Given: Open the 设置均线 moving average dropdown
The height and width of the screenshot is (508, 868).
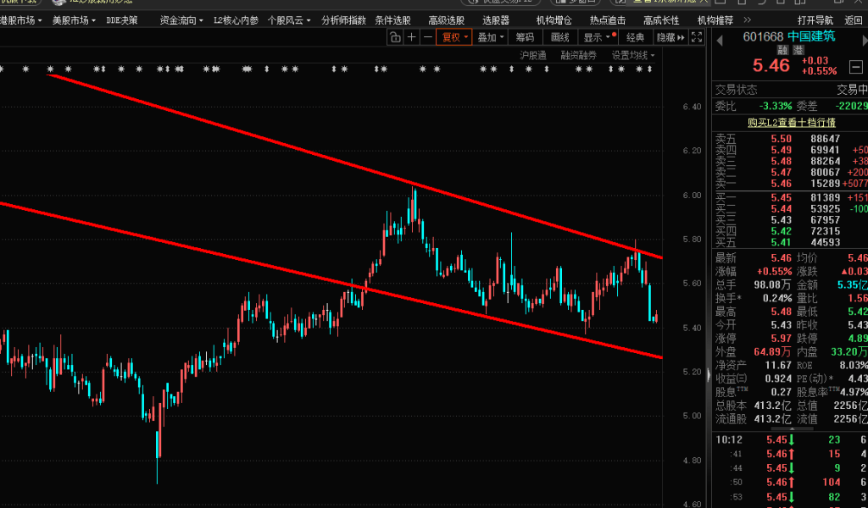Looking at the screenshot, I should [x=633, y=55].
